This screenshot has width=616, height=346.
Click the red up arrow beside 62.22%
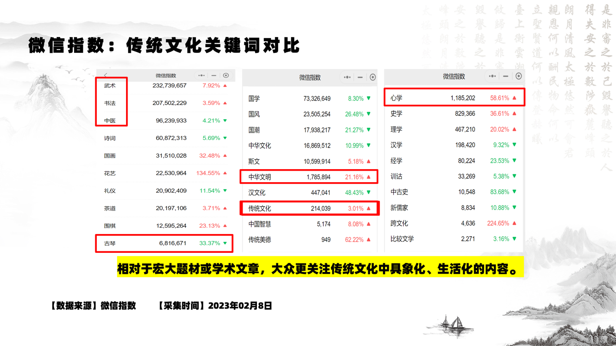[x=369, y=239]
